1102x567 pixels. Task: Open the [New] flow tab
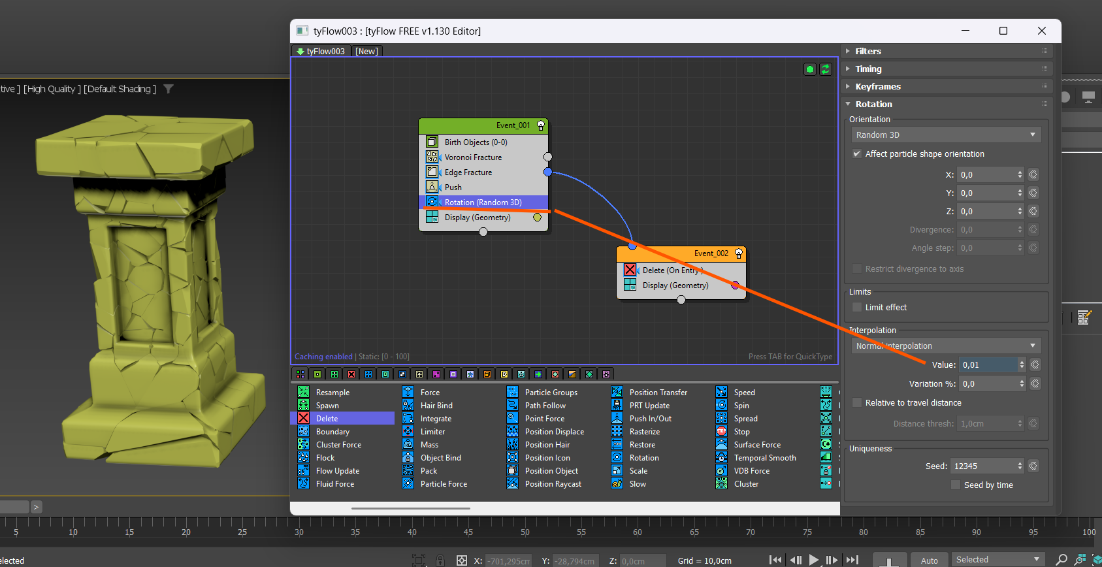tap(366, 51)
